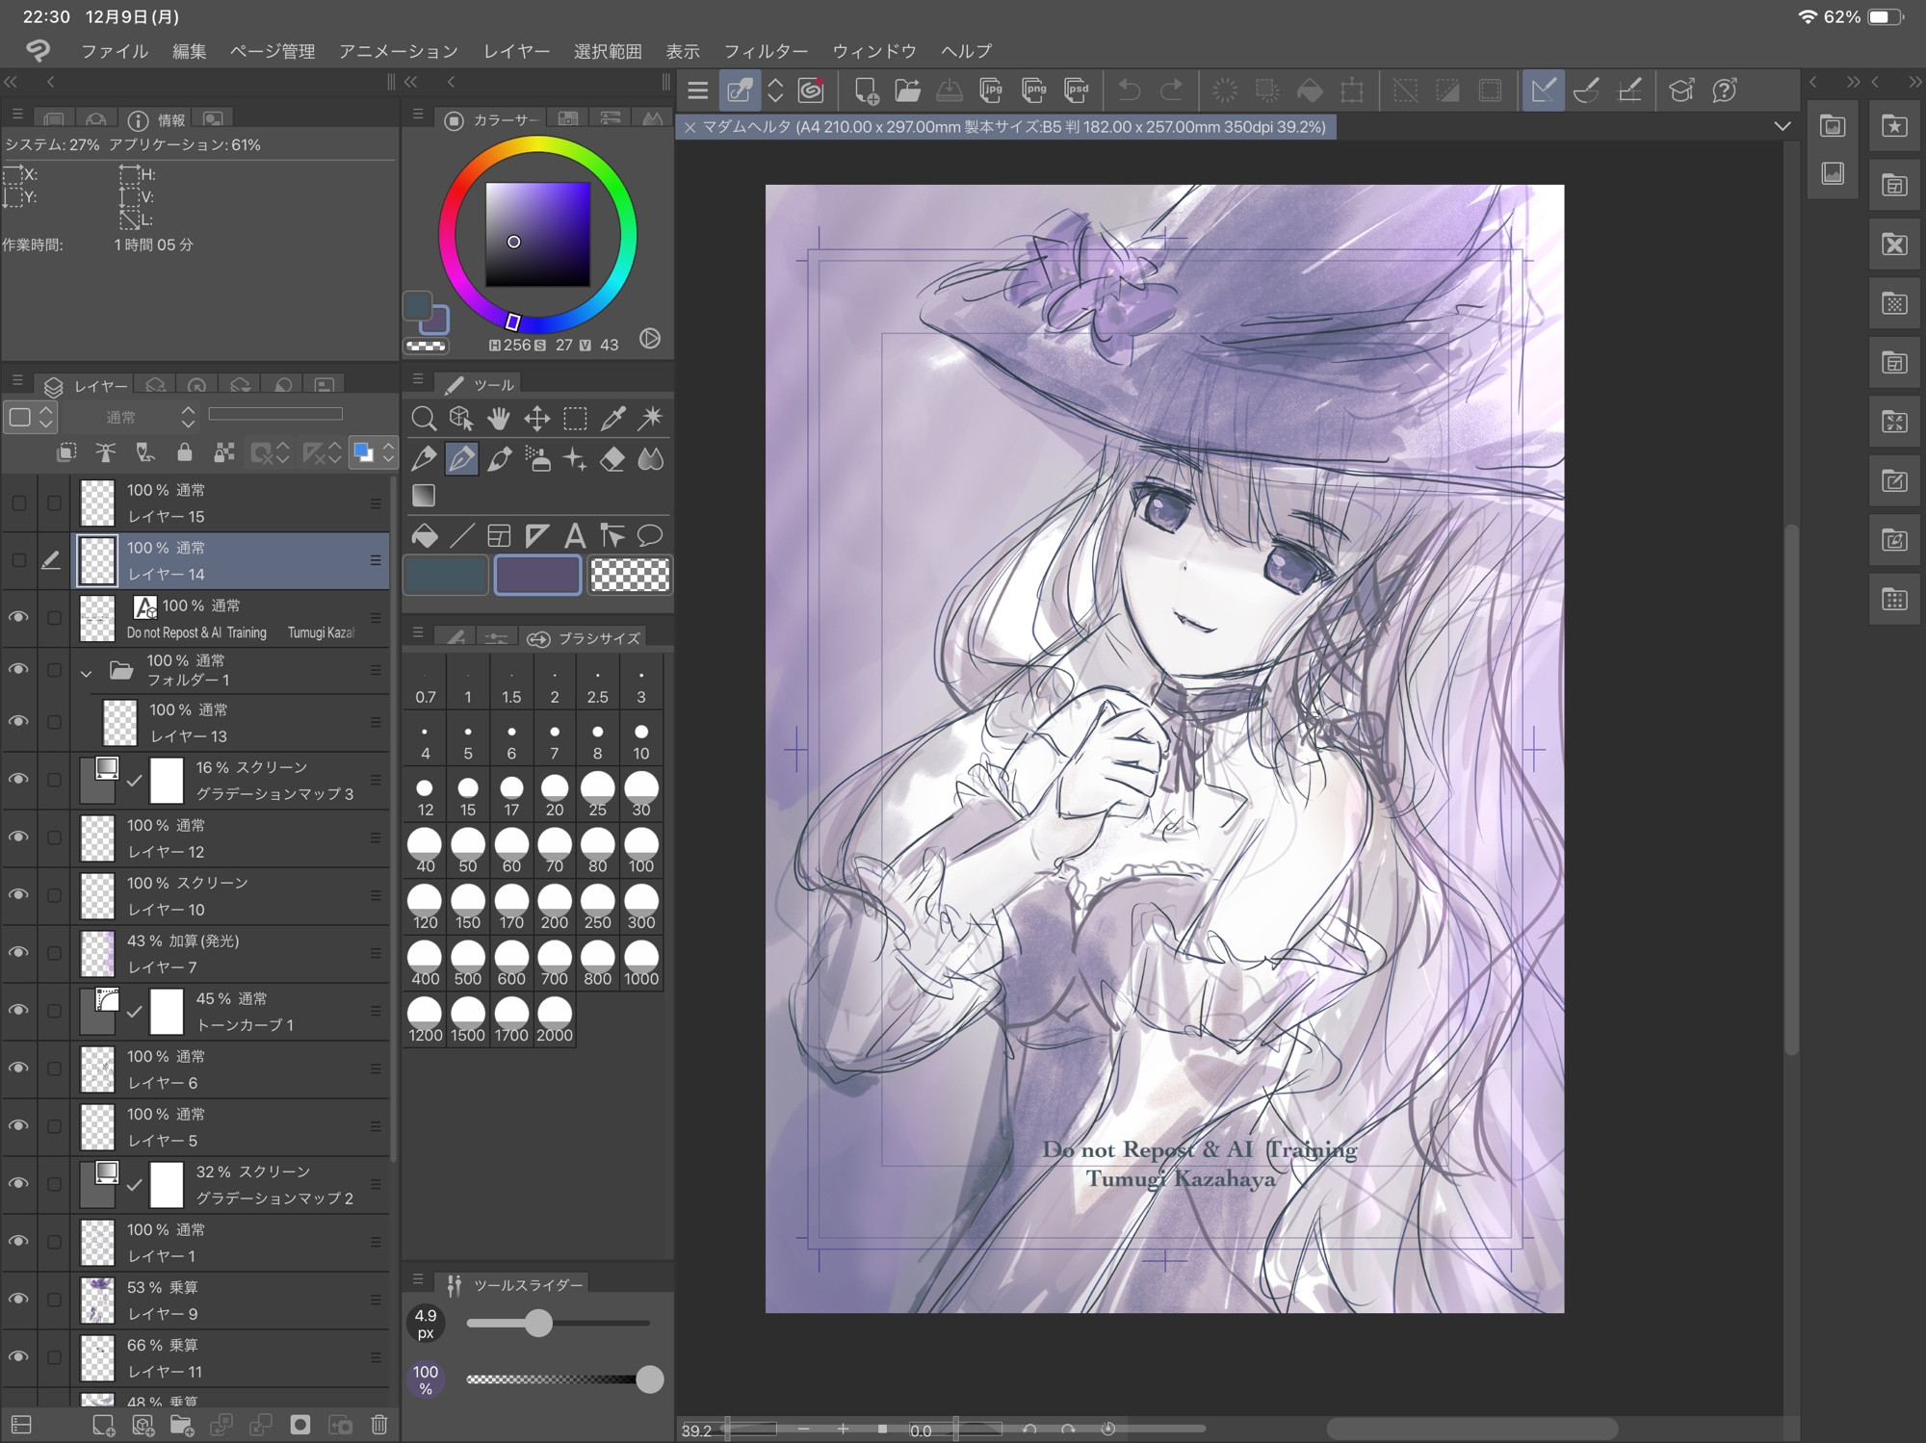1926x1443 pixels.
Task: Switch to the 情報 tab
Action: tap(157, 119)
